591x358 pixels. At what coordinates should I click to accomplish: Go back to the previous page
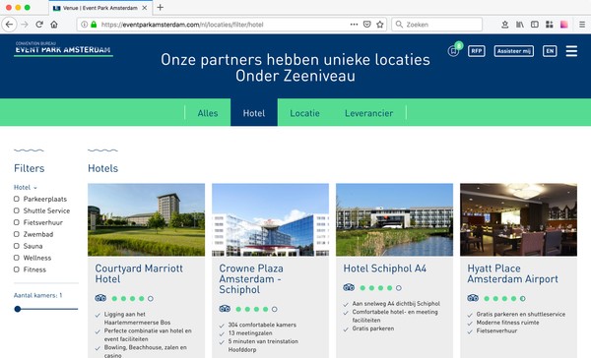[x=9, y=25]
